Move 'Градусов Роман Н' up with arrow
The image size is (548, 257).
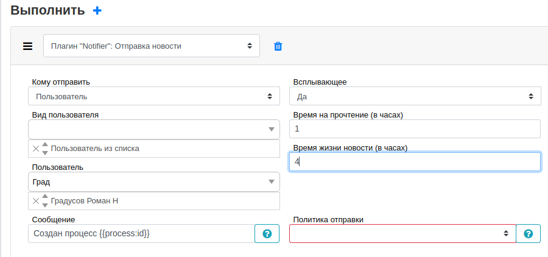[x=44, y=197]
